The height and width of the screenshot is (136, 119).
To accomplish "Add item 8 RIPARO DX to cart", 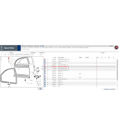I will click(x=45, y=83).
